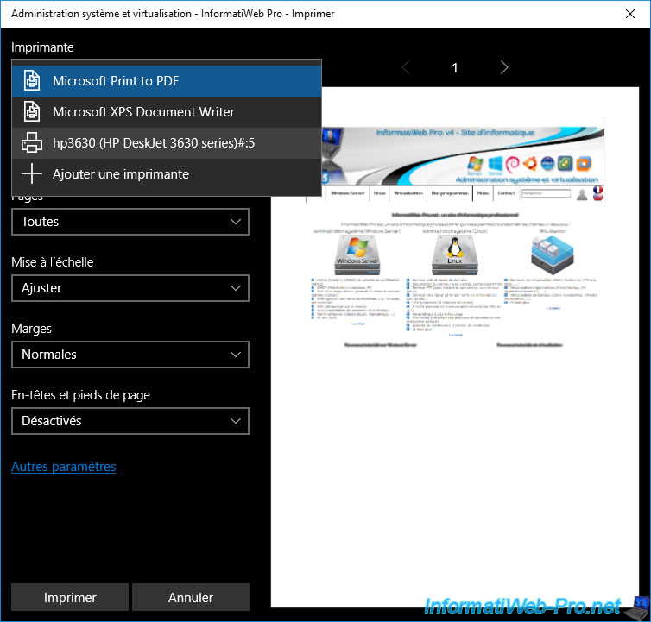Pick hp3630 HP DeskJet 3630 series printer
The width and height of the screenshot is (651, 622).
pos(167,142)
